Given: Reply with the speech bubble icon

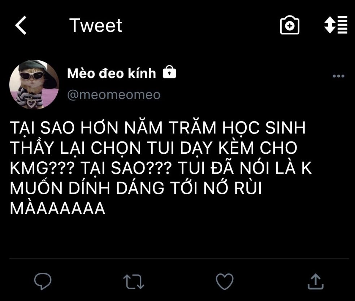Looking at the screenshot, I should click(x=43, y=281).
